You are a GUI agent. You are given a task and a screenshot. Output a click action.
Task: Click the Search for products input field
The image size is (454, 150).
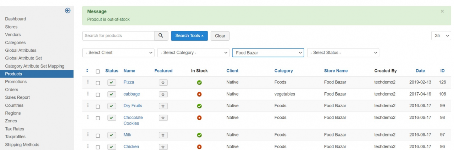coord(118,36)
